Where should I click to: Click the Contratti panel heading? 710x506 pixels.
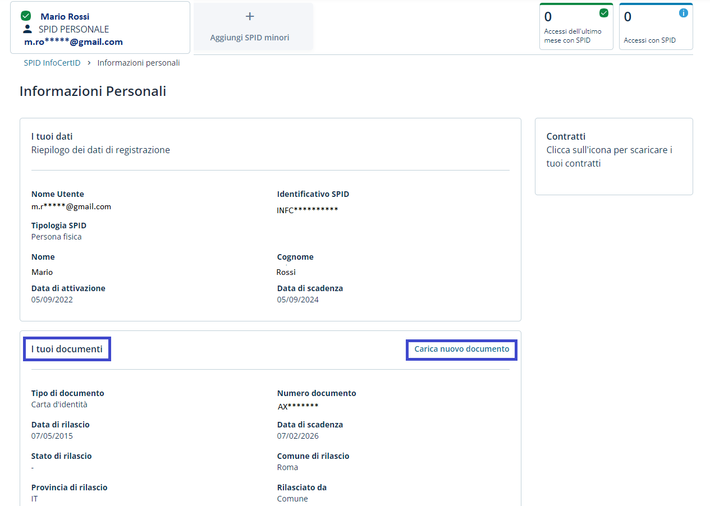point(566,136)
